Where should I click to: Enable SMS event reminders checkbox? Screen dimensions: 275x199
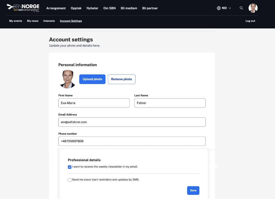coord(70,180)
